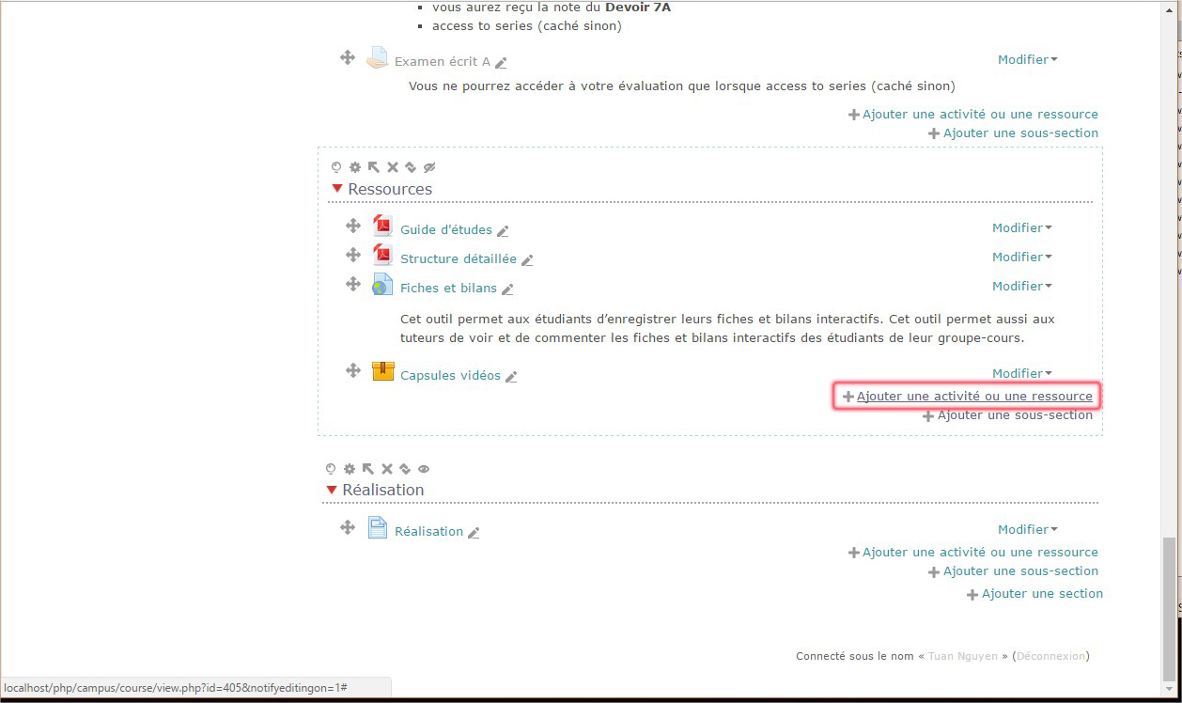Open Modifier dropdown for Fiches et bilans
The image size is (1182, 703).
tap(1021, 286)
